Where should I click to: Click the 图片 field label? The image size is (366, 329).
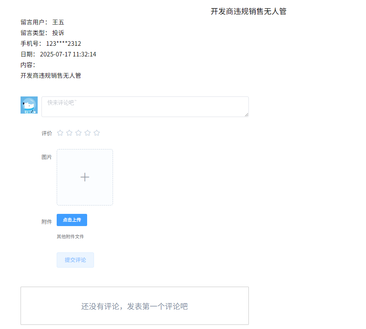47,157
